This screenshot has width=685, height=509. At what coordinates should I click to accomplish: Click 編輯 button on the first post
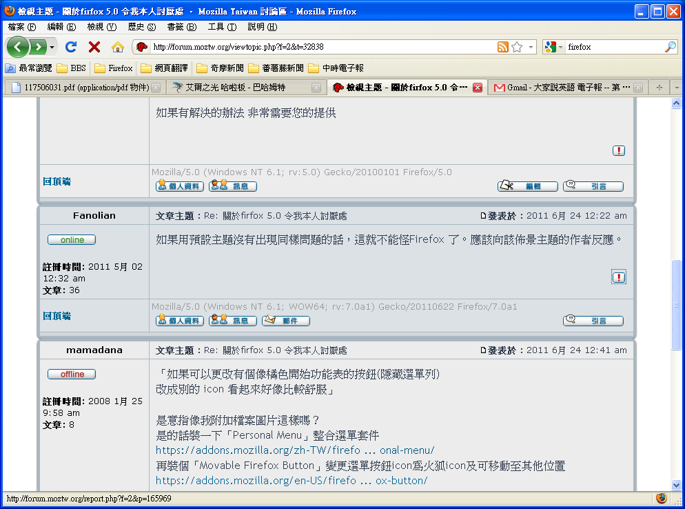click(528, 186)
